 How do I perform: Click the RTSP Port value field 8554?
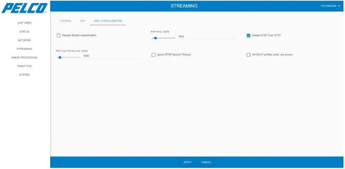207,37
